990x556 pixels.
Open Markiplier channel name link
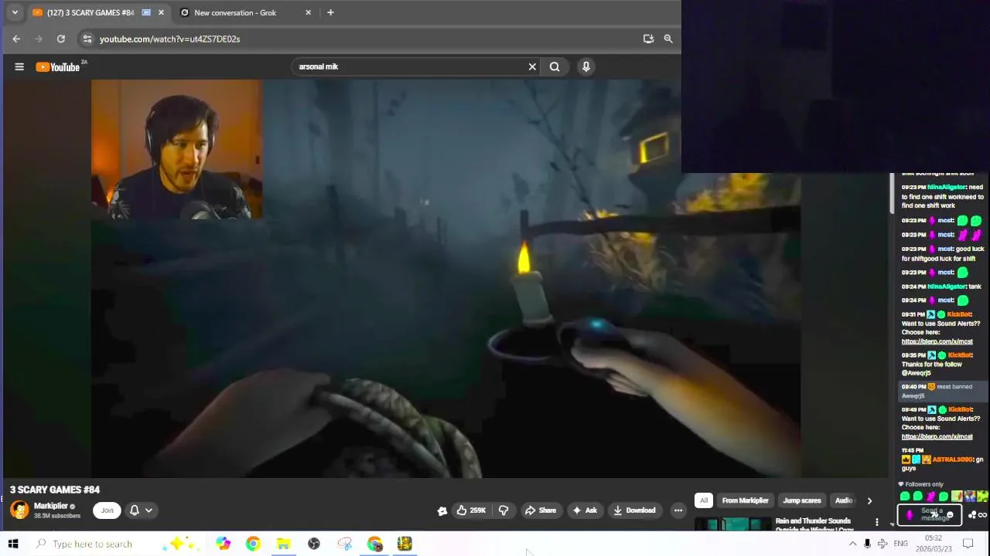coord(51,506)
